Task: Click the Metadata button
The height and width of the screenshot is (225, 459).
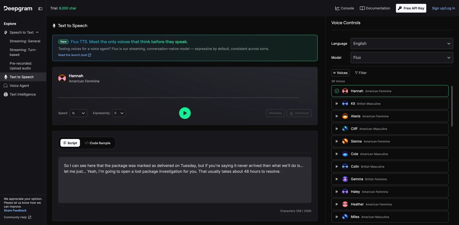Action: pos(275,113)
